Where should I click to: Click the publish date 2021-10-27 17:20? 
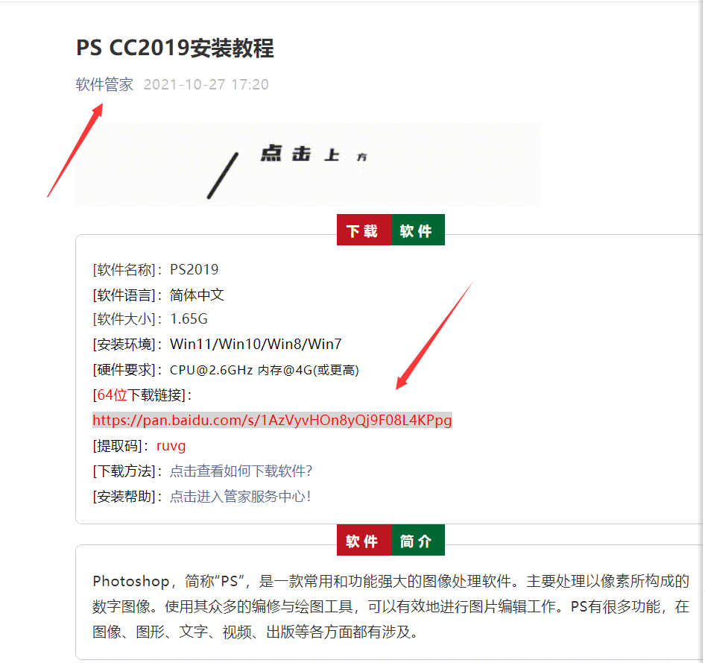click(206, 84)
